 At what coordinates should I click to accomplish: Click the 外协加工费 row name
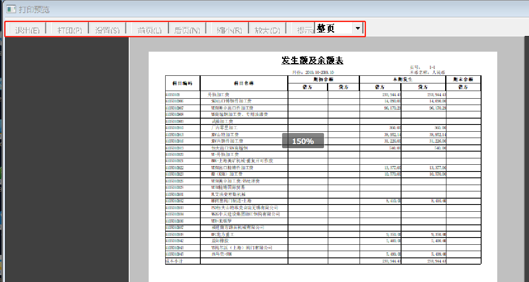click(218, 95)
